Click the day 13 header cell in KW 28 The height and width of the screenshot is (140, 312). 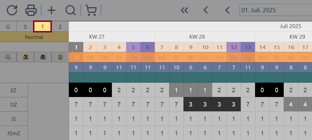click(248, 47)
